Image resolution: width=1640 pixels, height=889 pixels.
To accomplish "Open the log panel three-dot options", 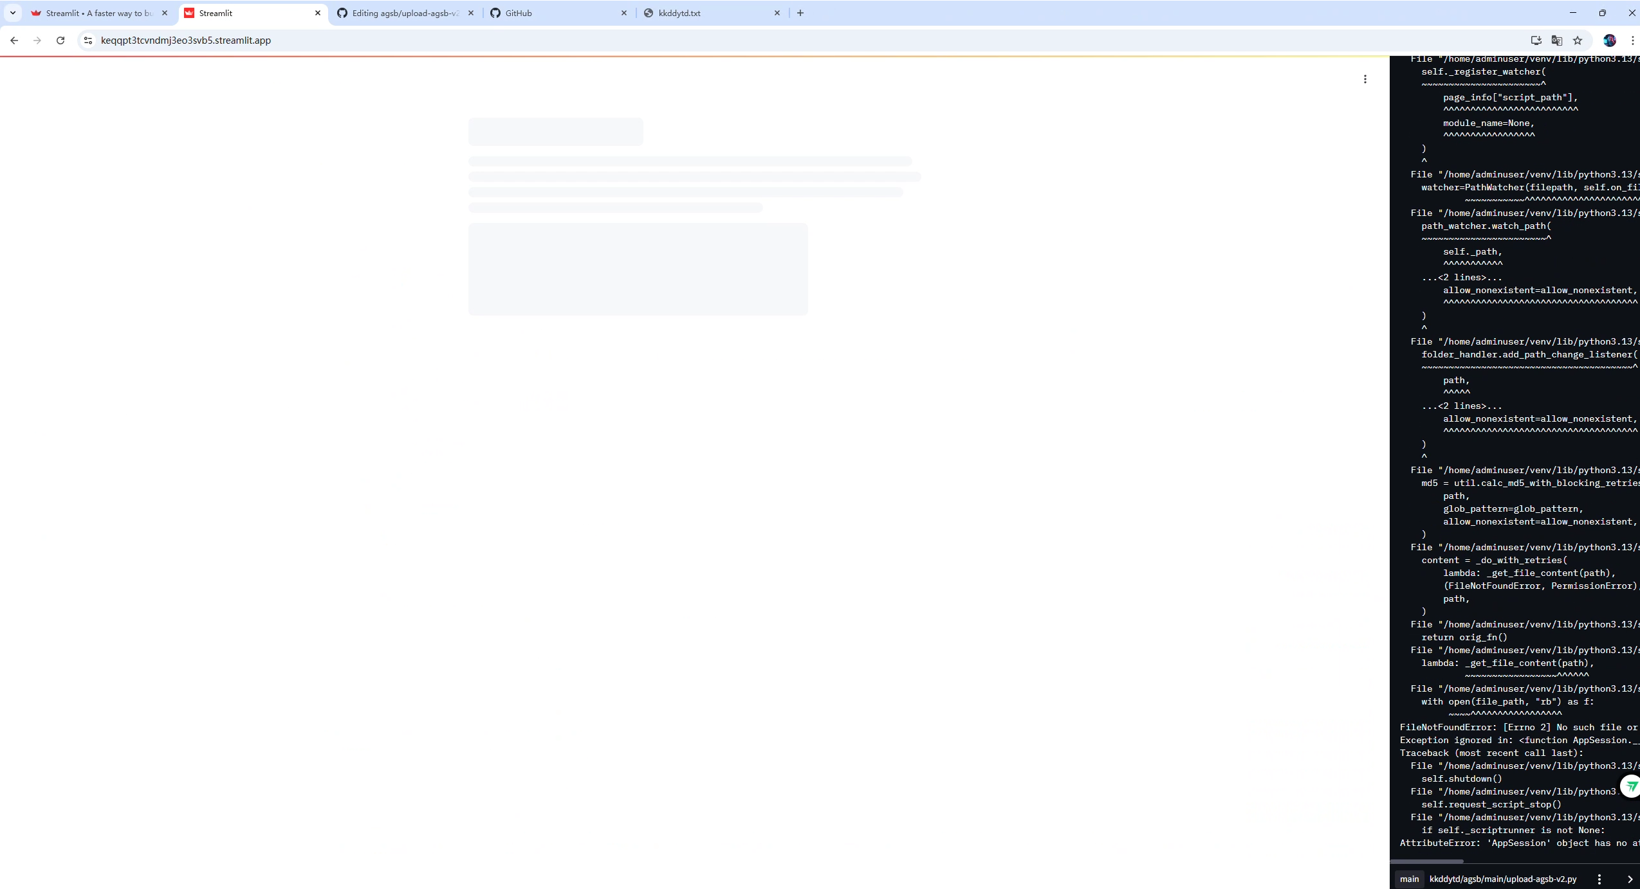I will 1599,879.
